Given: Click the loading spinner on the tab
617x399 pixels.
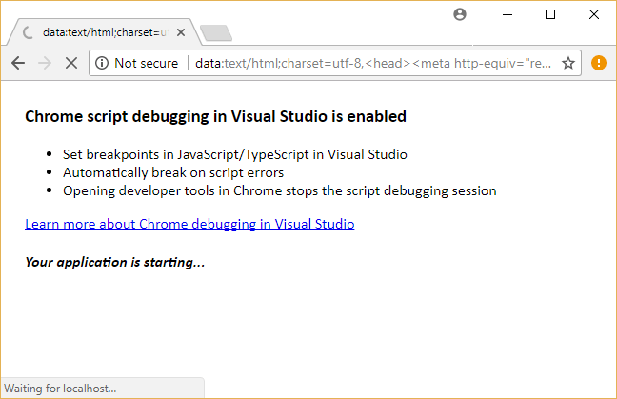Looking at the screenshot, I should pyautogui.click(x=28, y=32).
